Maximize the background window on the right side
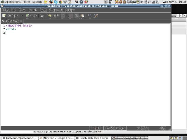 coord(181,15)
